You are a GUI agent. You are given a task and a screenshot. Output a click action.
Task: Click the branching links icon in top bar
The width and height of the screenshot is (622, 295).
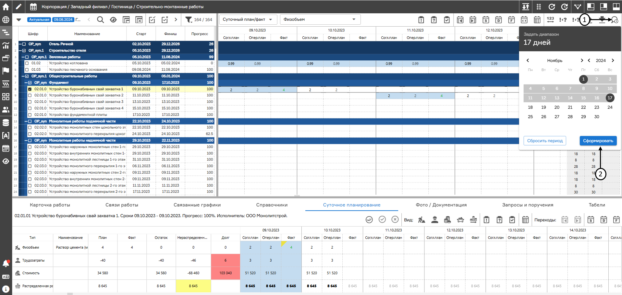pos(578,6)
